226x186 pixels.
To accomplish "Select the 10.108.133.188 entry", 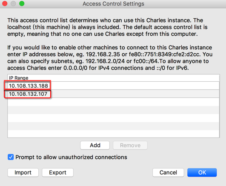I will [114, 86].
